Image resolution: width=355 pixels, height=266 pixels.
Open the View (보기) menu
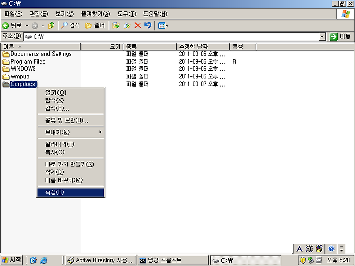pos(65,14)
